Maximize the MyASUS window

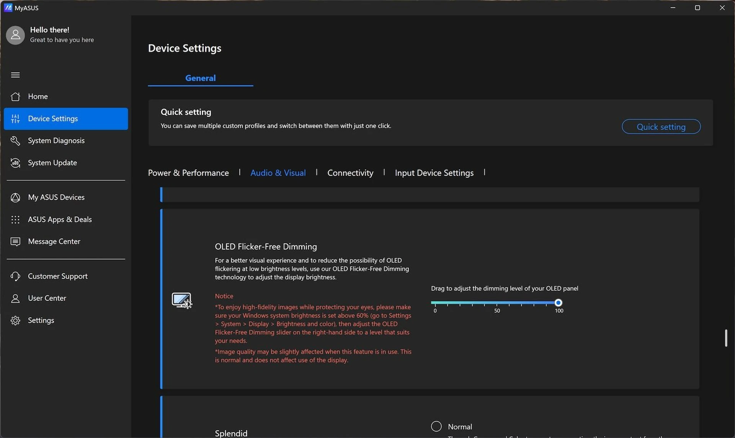(697, 8)
